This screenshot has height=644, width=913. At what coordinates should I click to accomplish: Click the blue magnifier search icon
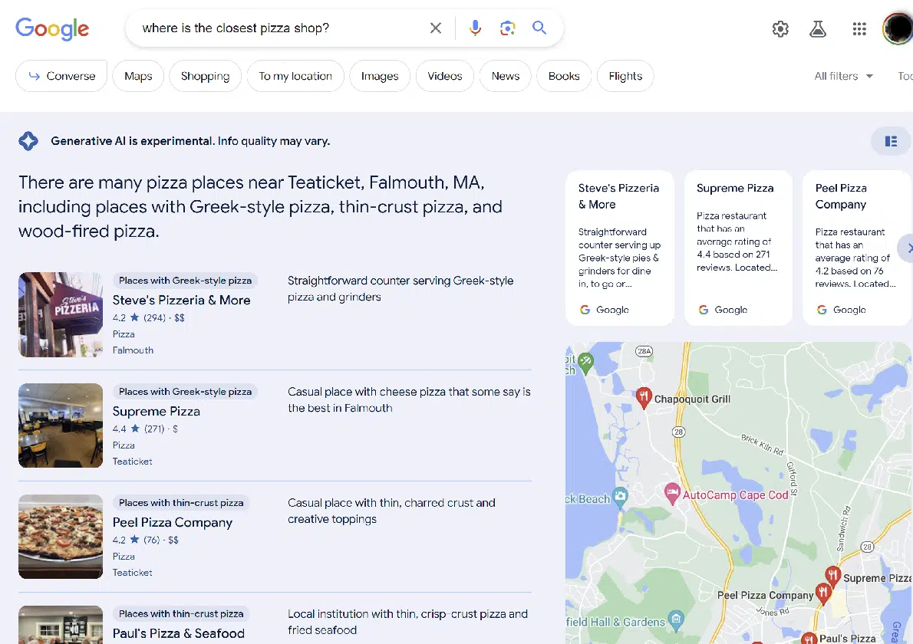tap(539, 28)
